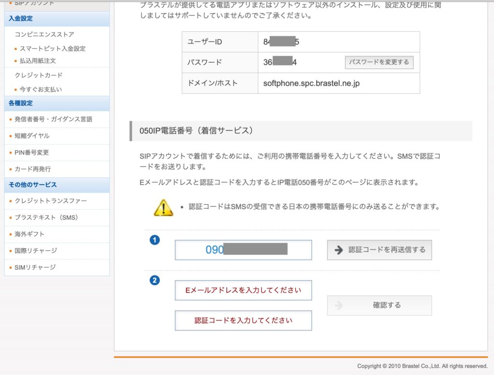Click the square bullet beside 短縮ダイヤル
494x375 pixels.
[11, 136]
